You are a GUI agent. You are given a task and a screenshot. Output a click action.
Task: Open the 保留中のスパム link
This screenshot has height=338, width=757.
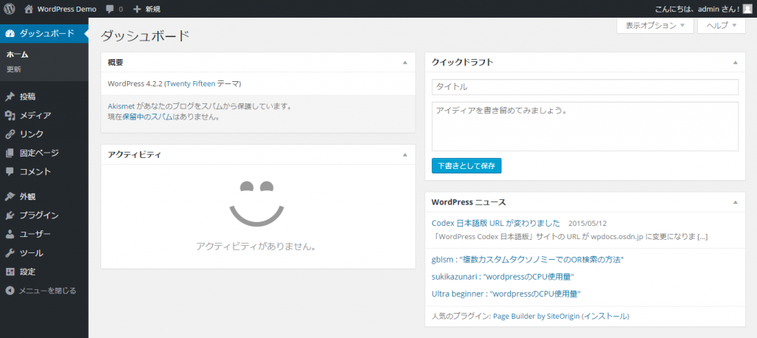click(x=147, y=116)
